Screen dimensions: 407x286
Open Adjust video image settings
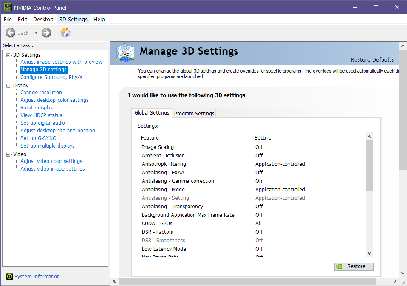pos(53,169)
